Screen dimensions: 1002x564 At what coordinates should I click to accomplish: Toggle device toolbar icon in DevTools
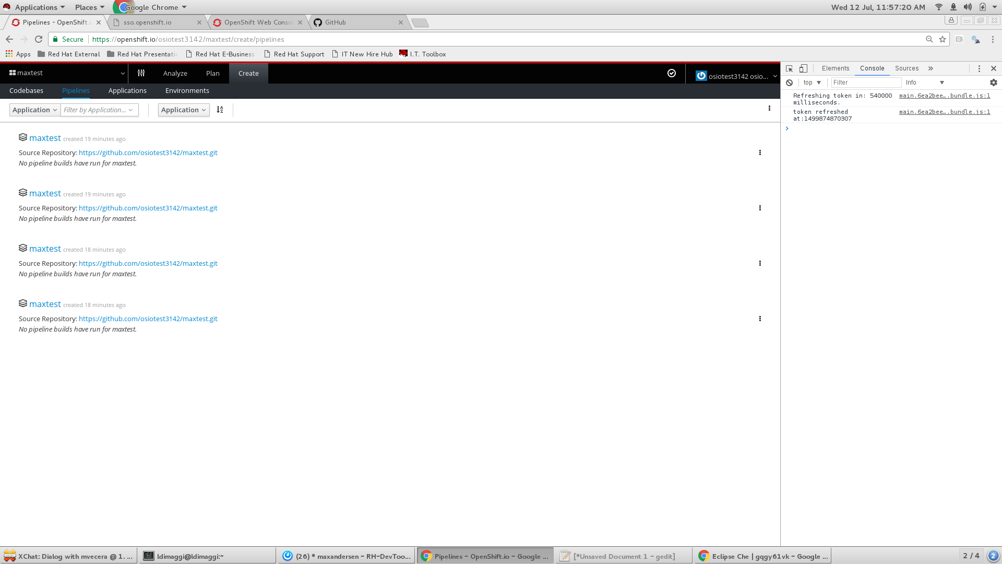(803, 68)
